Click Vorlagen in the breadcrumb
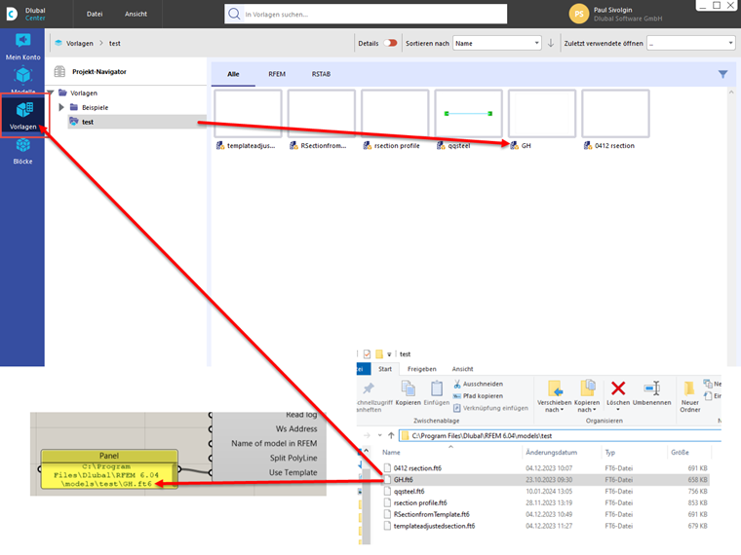 point(79,43)
